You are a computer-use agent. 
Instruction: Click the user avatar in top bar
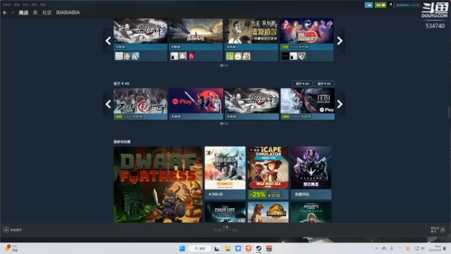tap(391, 5)
